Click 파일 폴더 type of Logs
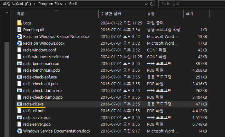The height and width of the screenshot is (137, 225). [155, 23]
